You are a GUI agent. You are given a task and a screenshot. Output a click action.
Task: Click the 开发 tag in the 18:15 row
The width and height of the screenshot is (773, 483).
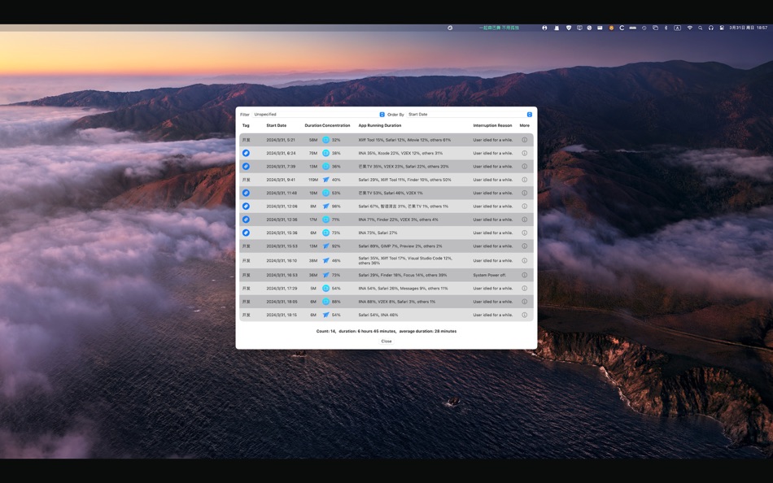[x=246, y=315]
